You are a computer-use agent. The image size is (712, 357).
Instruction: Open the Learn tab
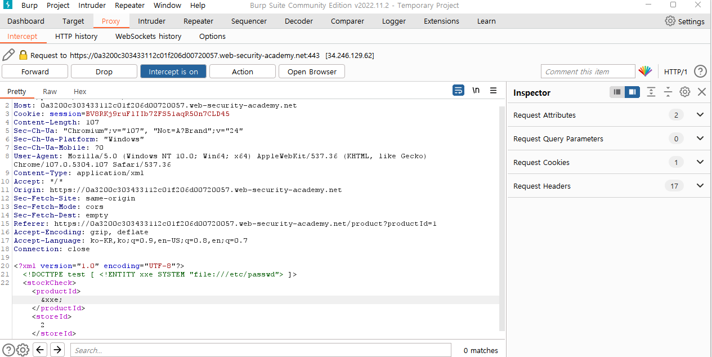[x=486, y=21]
